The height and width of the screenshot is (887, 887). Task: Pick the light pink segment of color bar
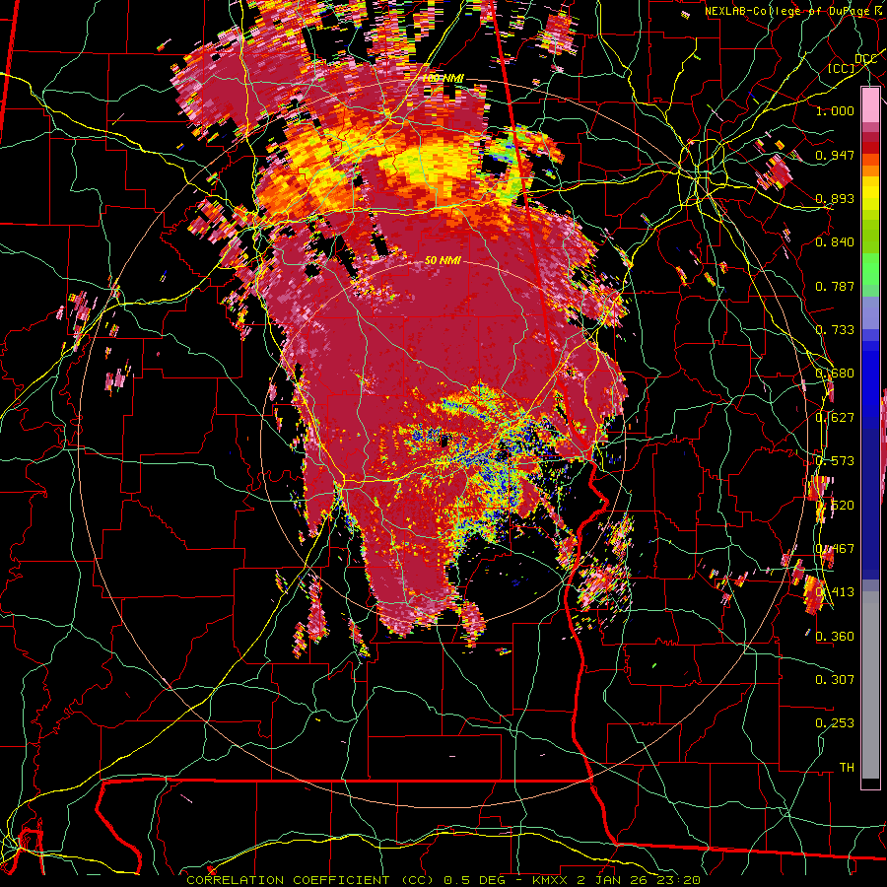(870, 104)
